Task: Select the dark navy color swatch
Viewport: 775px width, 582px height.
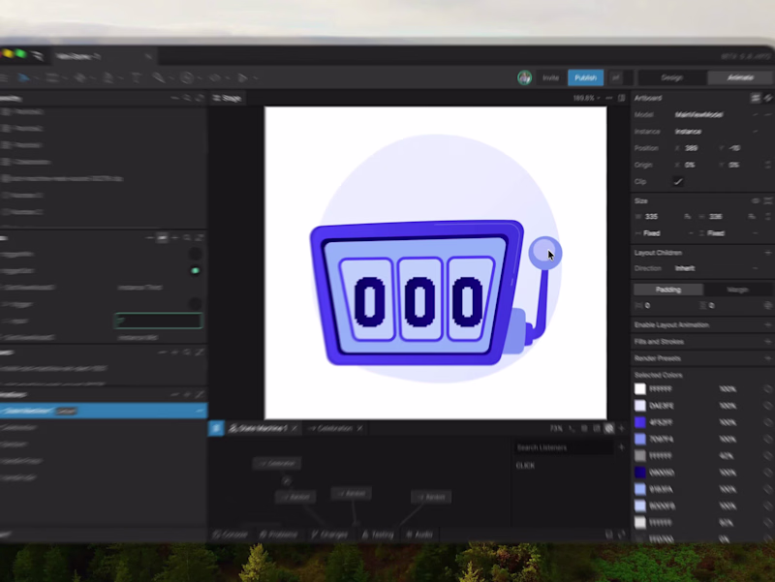Action: pyautogui.click(x=640, y=473)
